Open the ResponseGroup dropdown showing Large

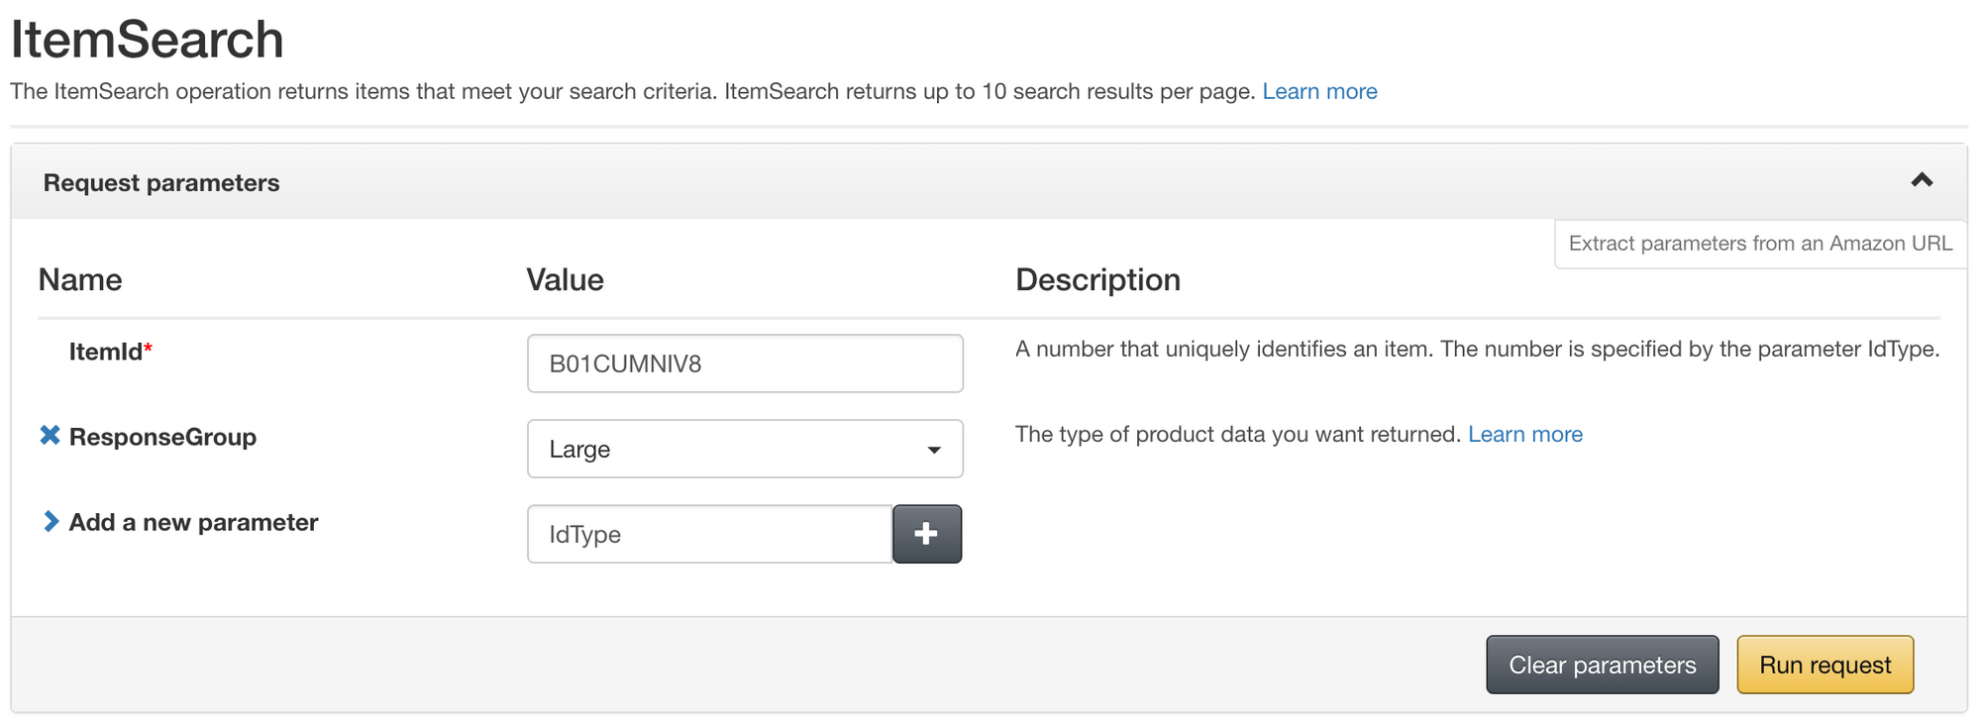pos(745,449)
